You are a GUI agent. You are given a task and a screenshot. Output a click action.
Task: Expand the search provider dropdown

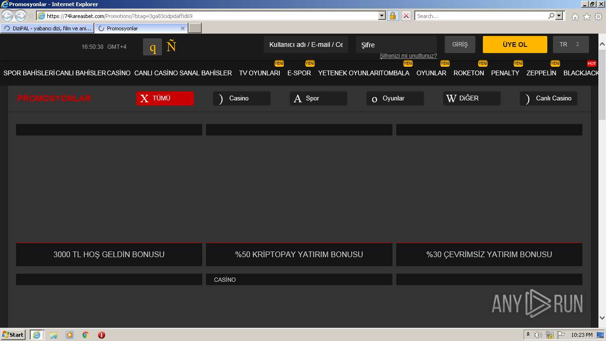tap(560, 16)
